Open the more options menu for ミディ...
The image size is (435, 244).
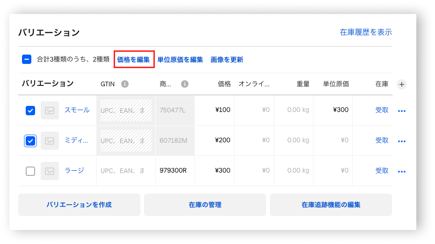[x=402, y=141]
